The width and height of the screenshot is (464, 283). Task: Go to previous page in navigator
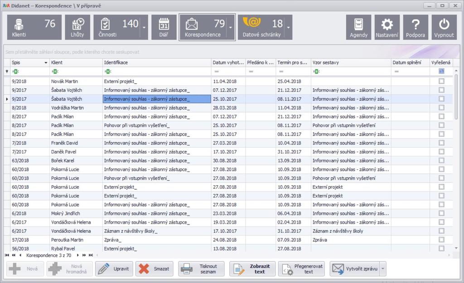[14, 255]
